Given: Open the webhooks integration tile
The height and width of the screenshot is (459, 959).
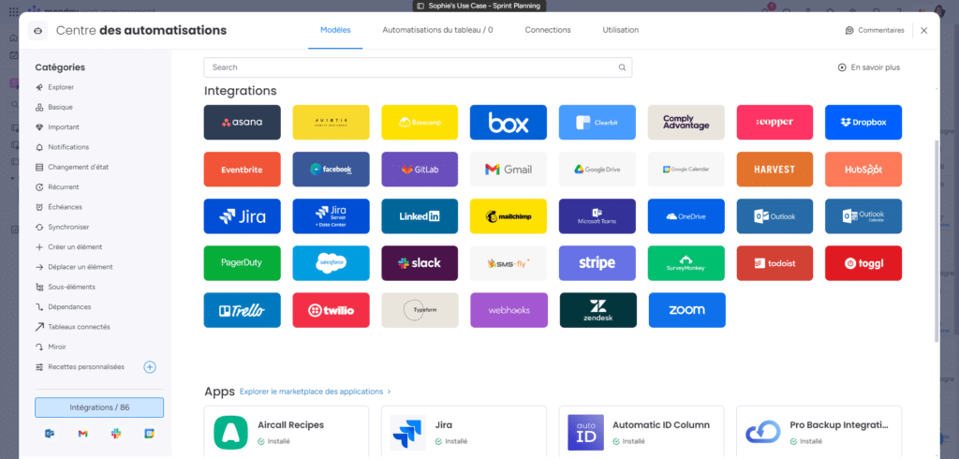Looking at the screenshot, I should (509, 310).
